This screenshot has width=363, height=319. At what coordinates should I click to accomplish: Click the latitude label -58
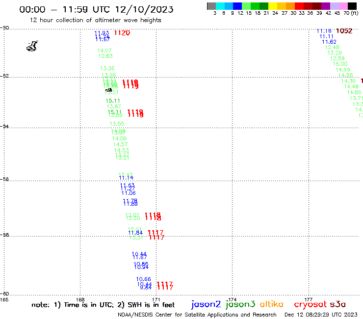(4, 235)
